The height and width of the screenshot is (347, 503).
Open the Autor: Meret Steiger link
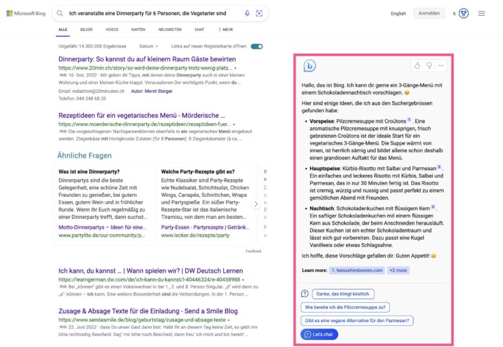(x=152, y=91)
